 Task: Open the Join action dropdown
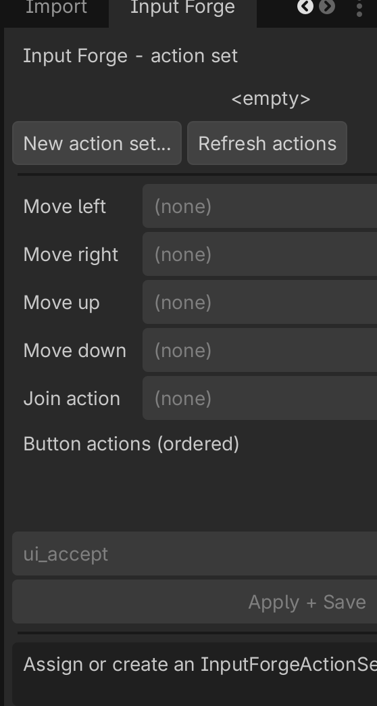[x=259, y=398]
